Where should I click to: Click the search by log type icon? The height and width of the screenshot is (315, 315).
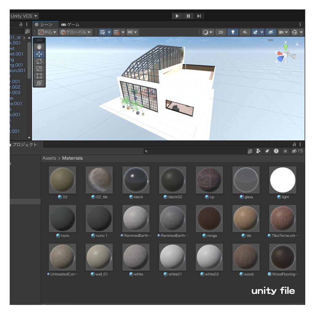276,151
